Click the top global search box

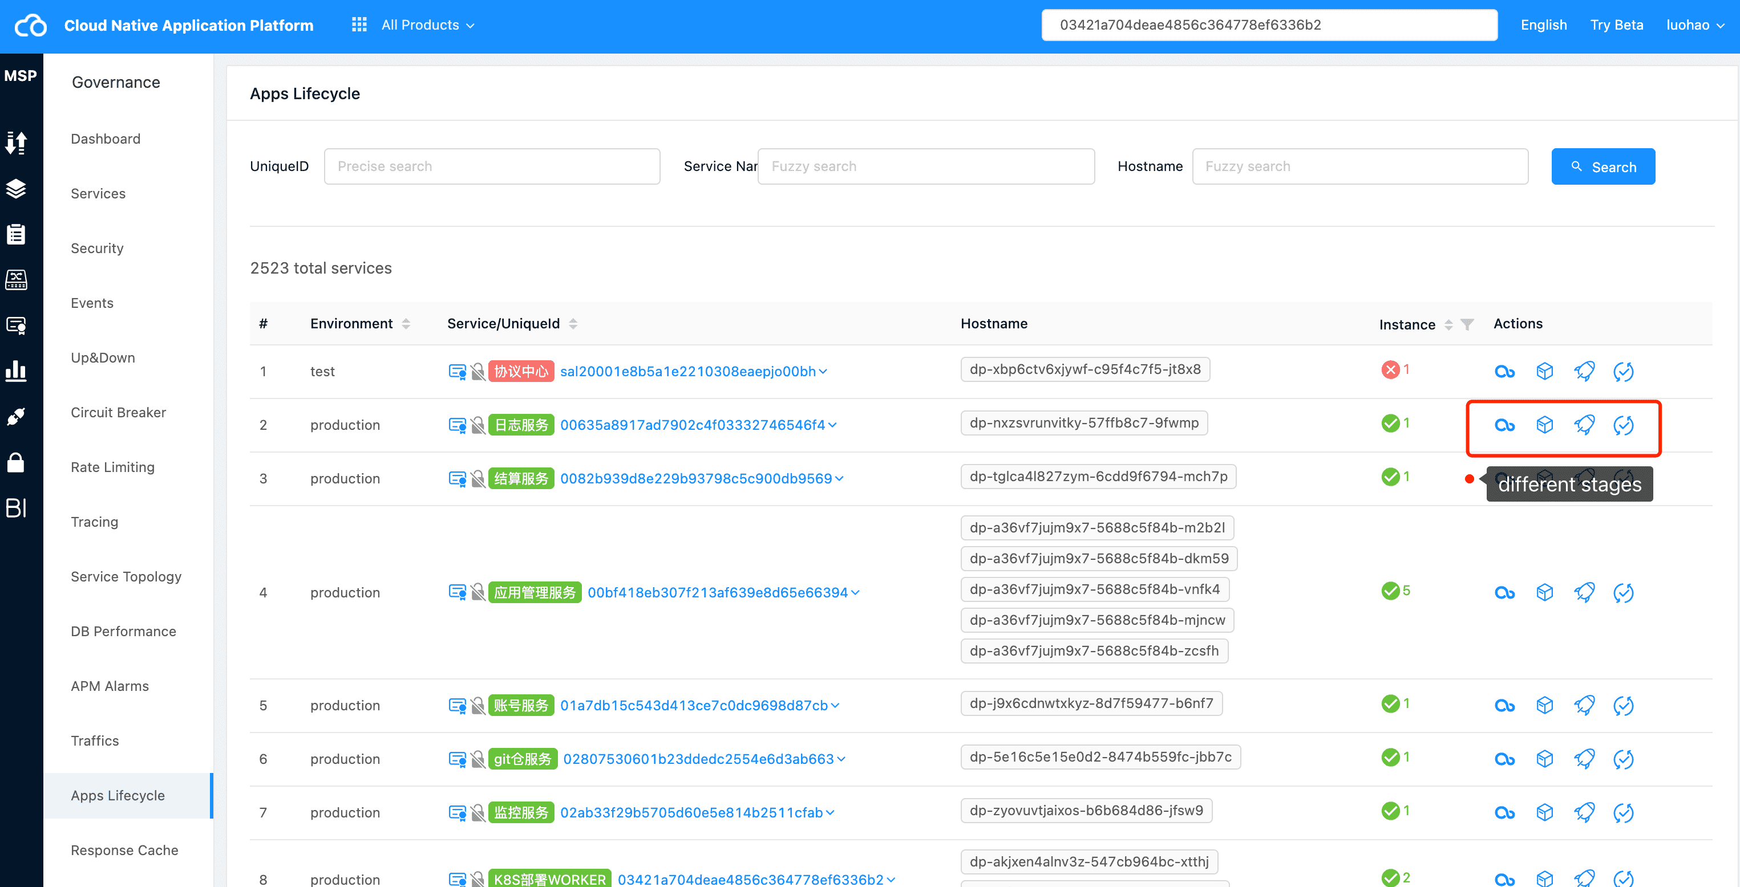point(1269,25)
